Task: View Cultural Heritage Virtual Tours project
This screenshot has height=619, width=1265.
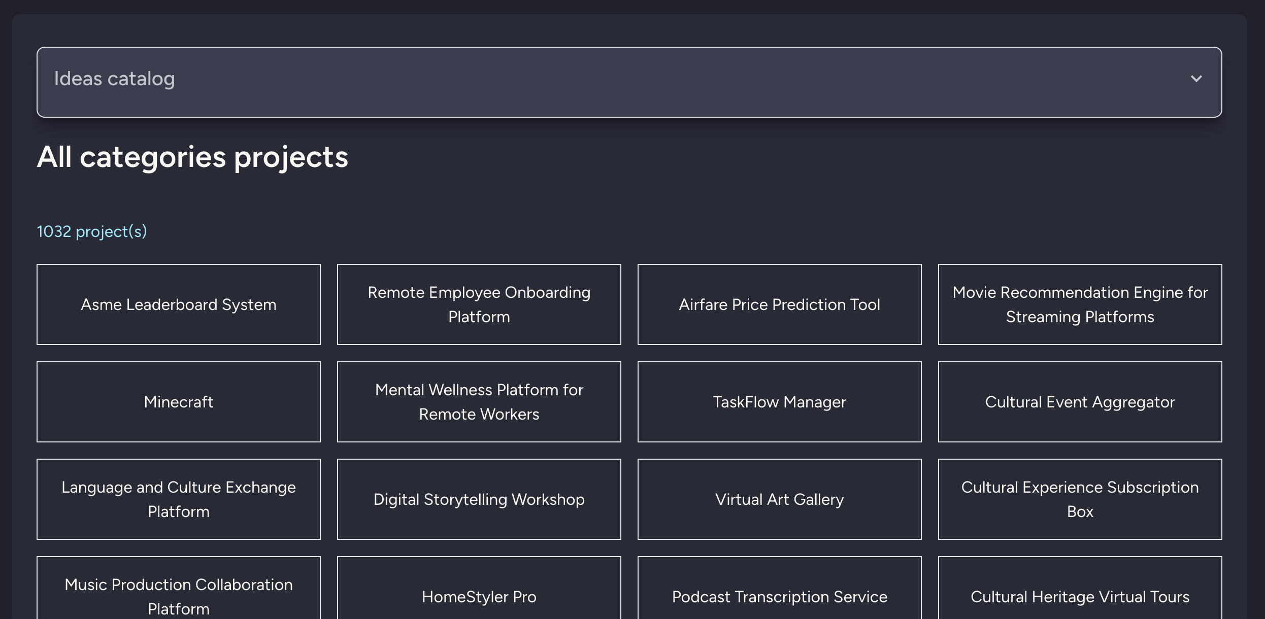Action: pyautogui.click(x=1080, y=597)
